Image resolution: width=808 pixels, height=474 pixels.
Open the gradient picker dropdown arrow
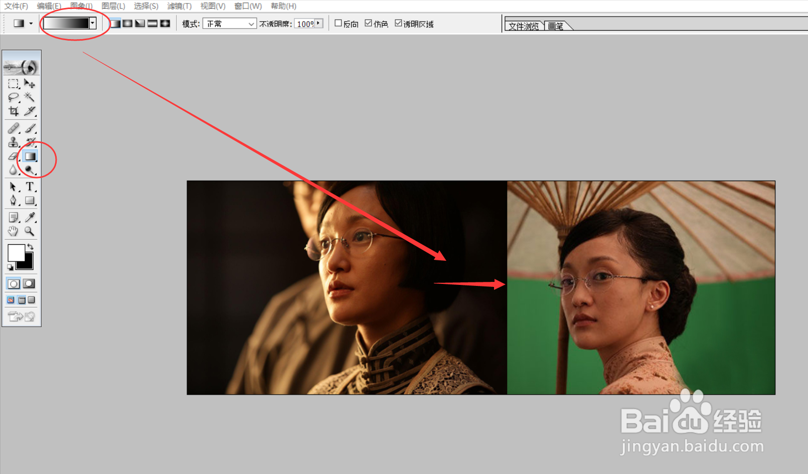point(92,23)
